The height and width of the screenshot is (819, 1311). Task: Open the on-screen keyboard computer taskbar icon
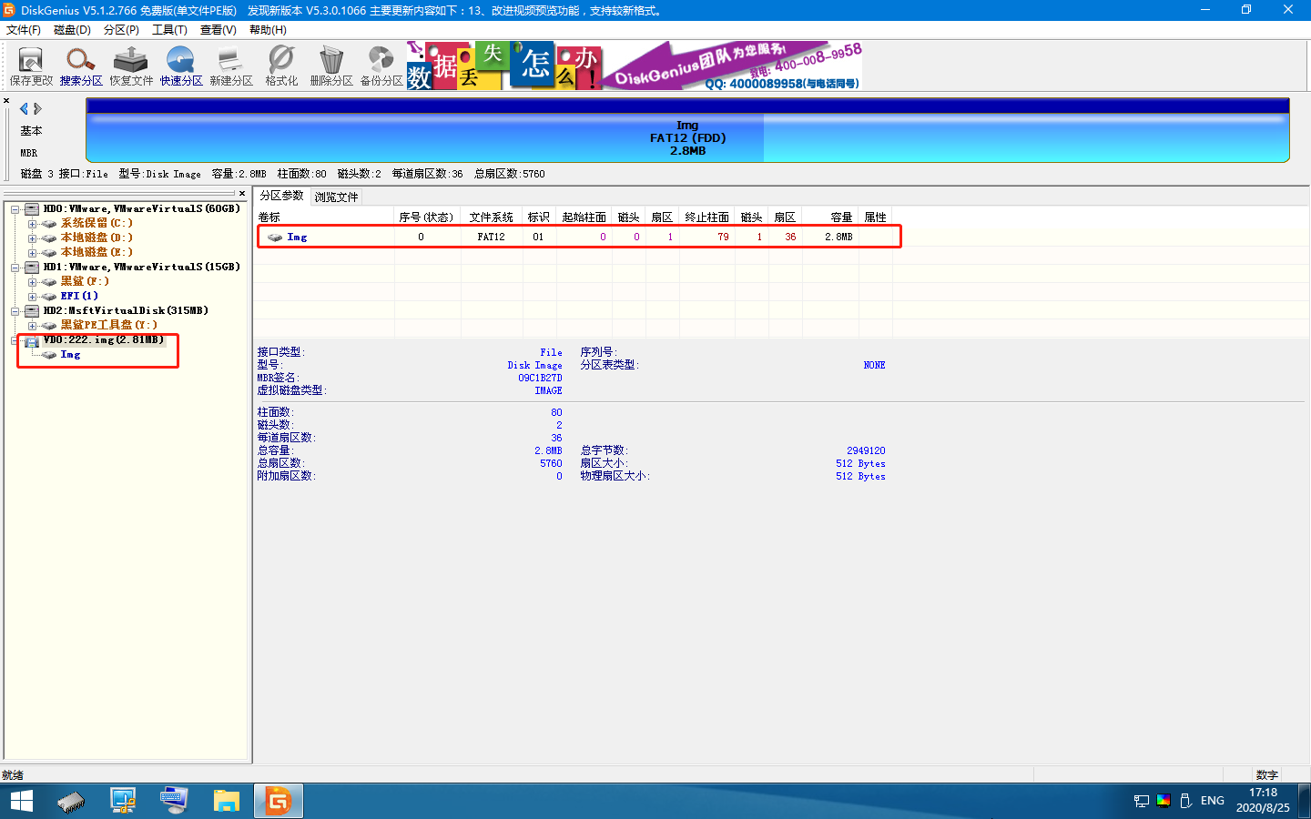coord(173,801)
